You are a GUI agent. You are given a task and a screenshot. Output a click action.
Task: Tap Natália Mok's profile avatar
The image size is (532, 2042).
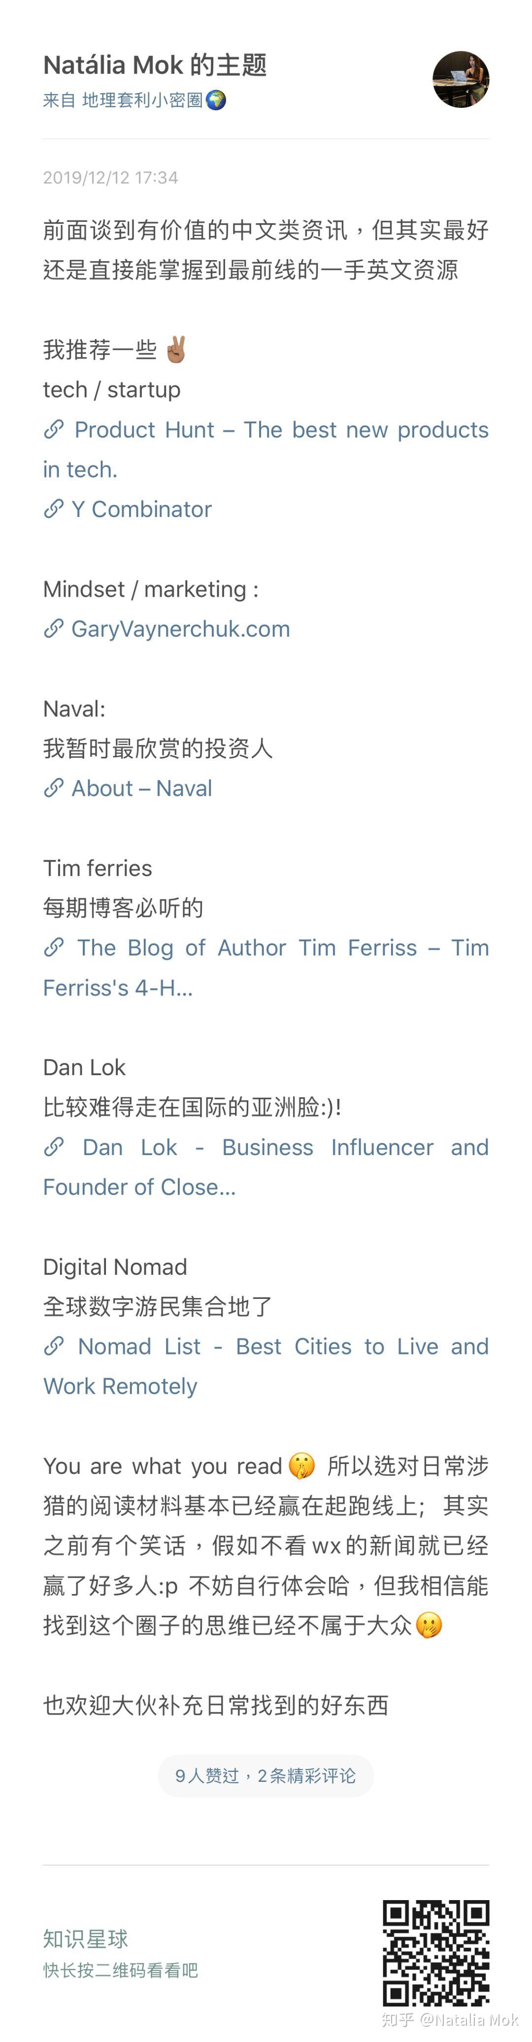pyautogui.click(x=461, y=79)
